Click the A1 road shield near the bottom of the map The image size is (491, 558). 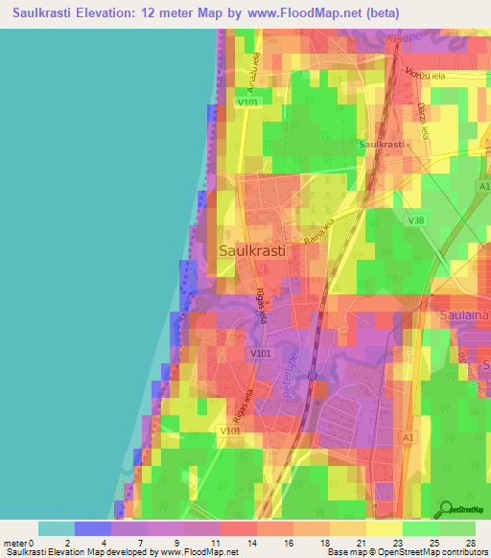coord(408,437)
